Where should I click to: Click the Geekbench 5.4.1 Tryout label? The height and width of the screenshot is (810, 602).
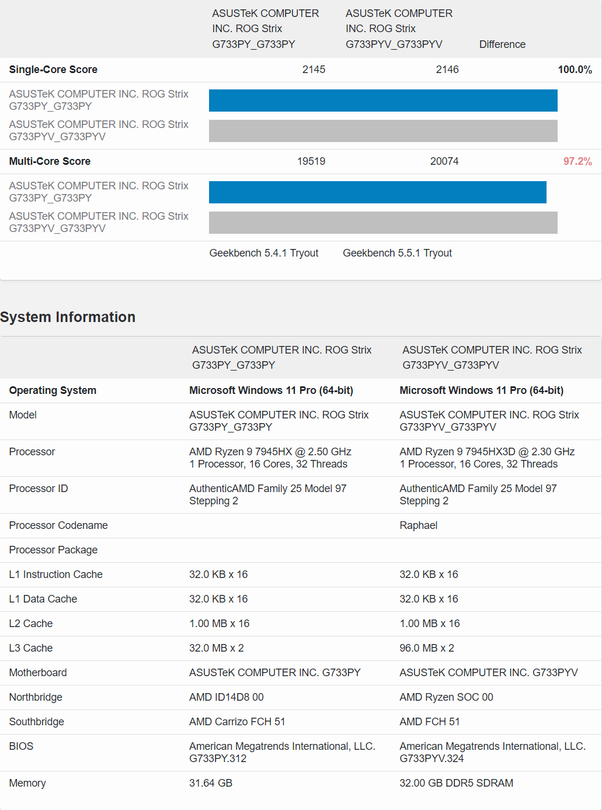263,253
